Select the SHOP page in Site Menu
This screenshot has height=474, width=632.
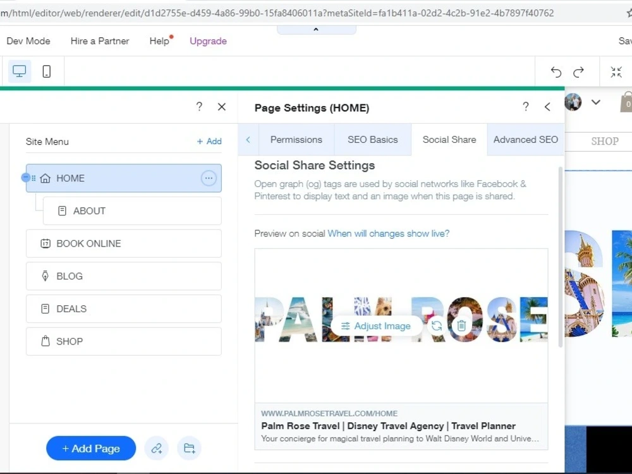click(124, 341)
